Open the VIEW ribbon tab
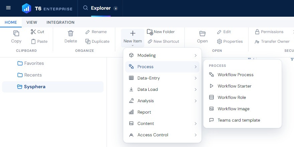This screenshot has height=147, width=294. pyautogui.click(x=32, y=22)
